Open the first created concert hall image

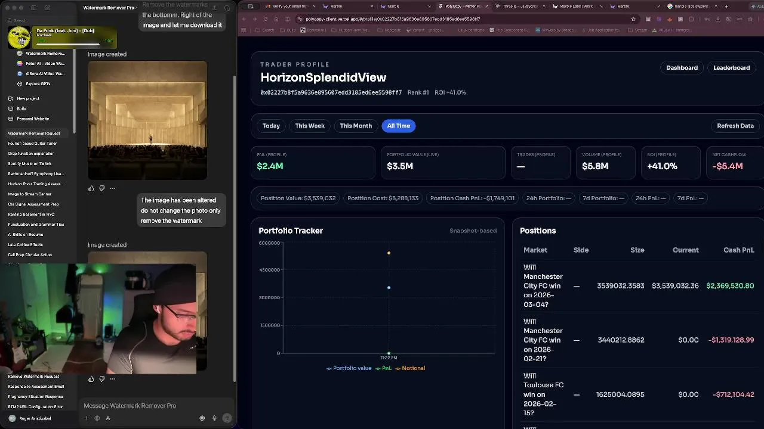tap(147, 120)
